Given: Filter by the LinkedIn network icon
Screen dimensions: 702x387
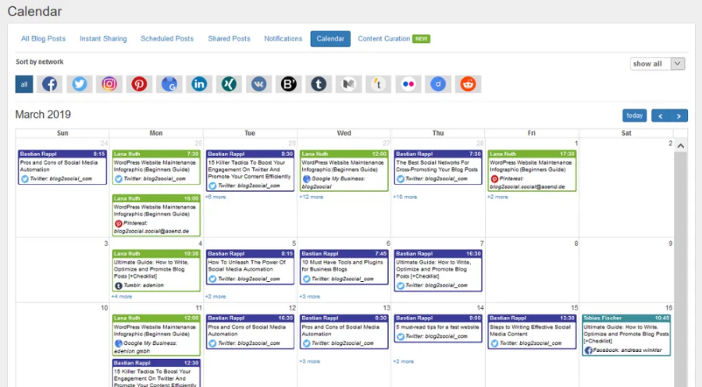Looking at the screenshot, I should (199, 84).
